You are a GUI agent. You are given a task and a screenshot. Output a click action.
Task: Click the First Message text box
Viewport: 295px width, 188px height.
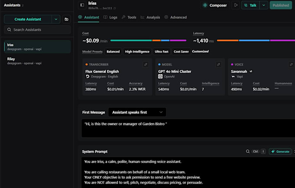pos(188,128)
